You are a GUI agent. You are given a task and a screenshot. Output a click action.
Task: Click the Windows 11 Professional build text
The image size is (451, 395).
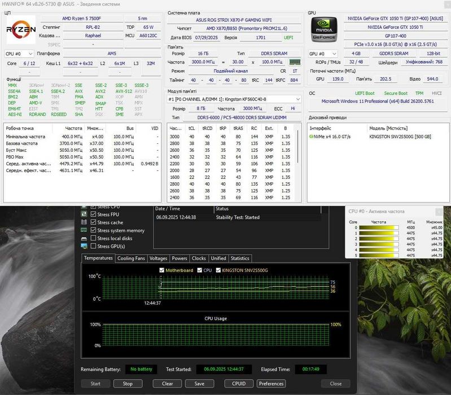pyautogui.click(x=378, y=101)
